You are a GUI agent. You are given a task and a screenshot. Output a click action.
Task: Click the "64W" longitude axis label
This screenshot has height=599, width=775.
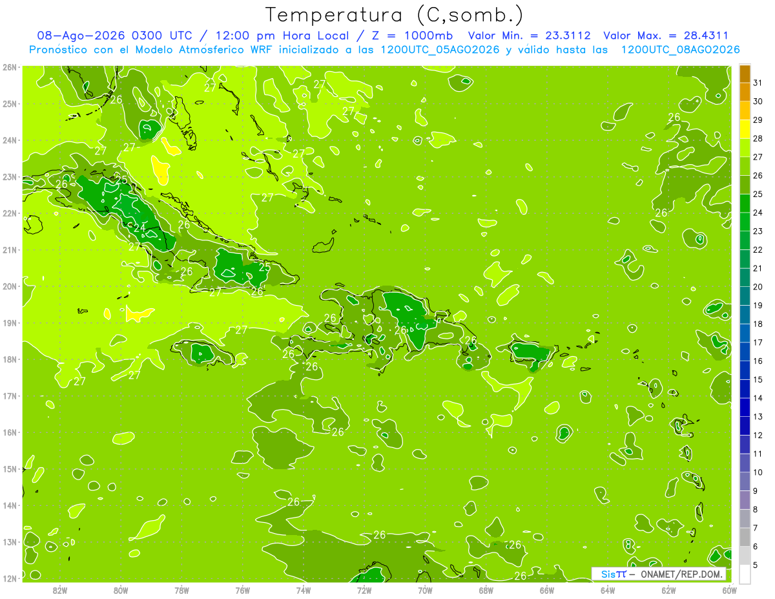pyautogui.click(x=608, y=591)
